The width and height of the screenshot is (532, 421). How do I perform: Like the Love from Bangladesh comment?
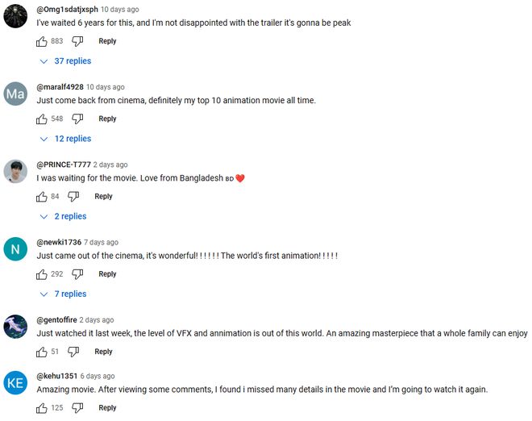pos(42,196)
